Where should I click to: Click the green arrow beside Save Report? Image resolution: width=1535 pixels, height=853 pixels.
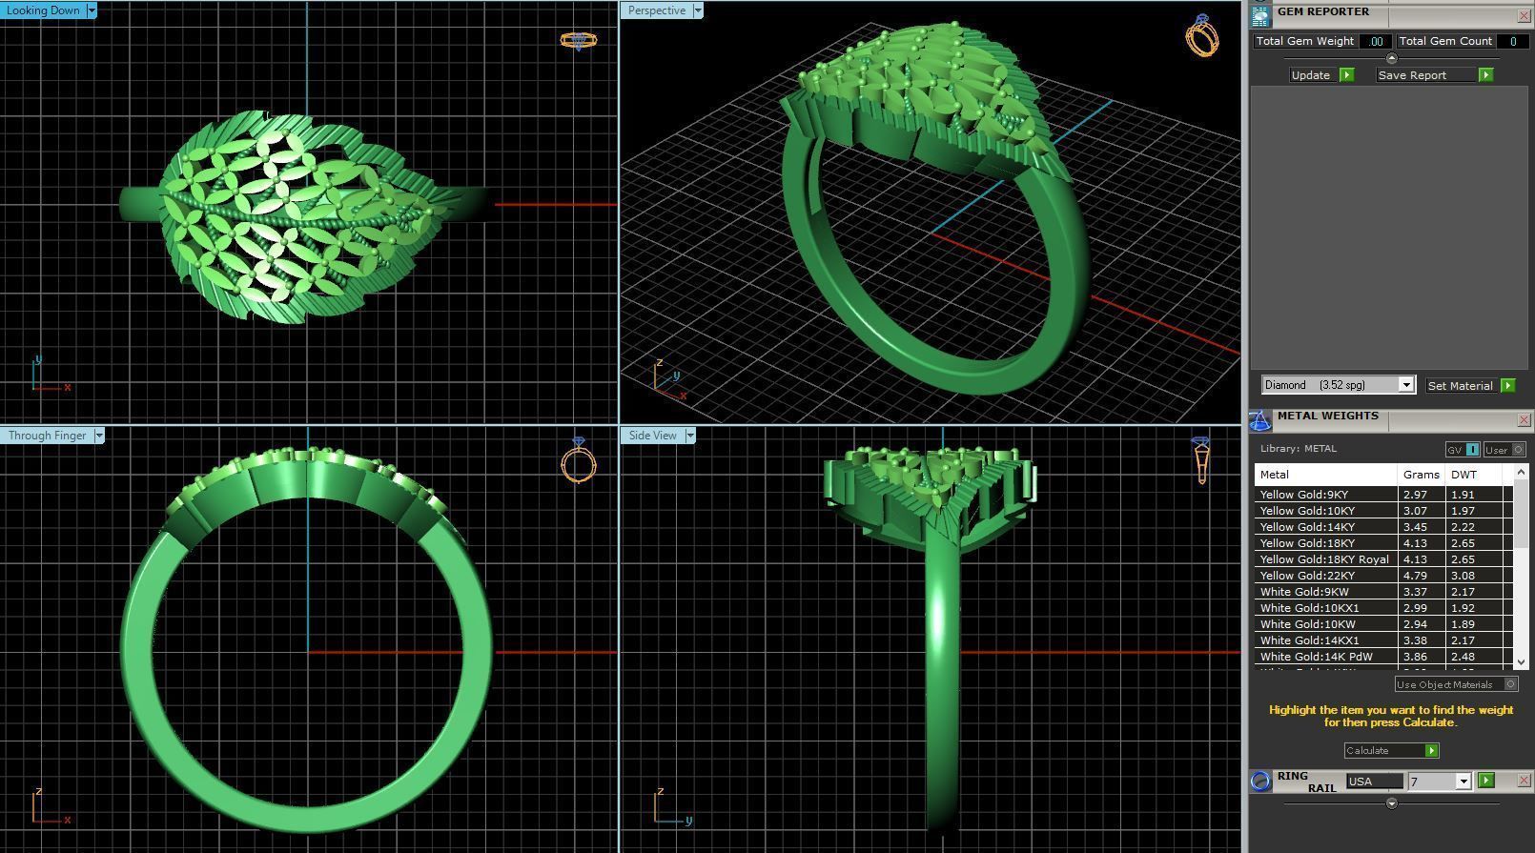[x=1485, y=75]
